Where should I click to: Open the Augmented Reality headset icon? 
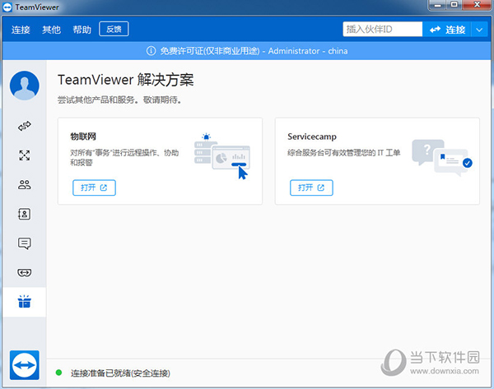coord(24,272)
